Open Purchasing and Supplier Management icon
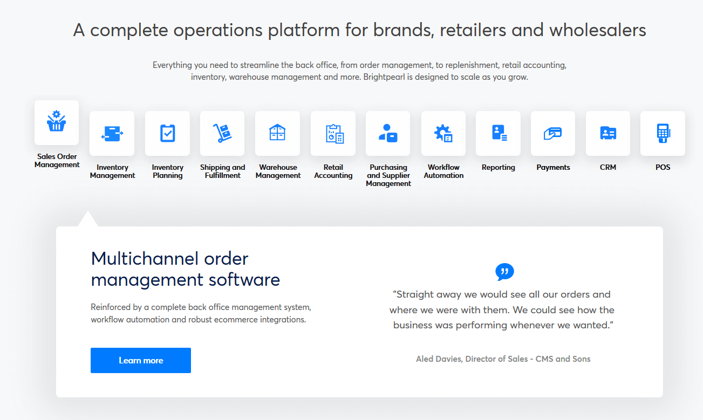This screenshot has height=420, width=703. point(388,133)
